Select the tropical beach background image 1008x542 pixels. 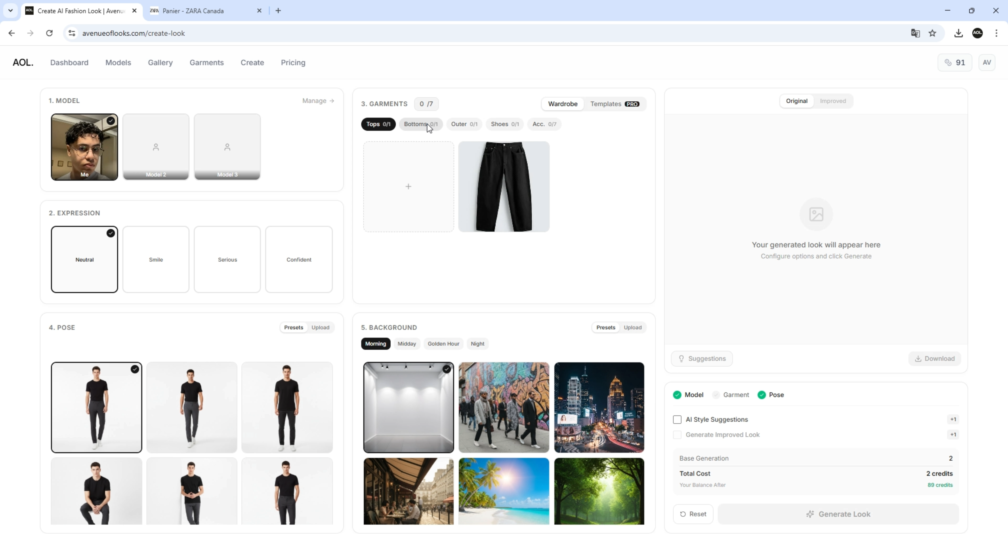(503, 491)
